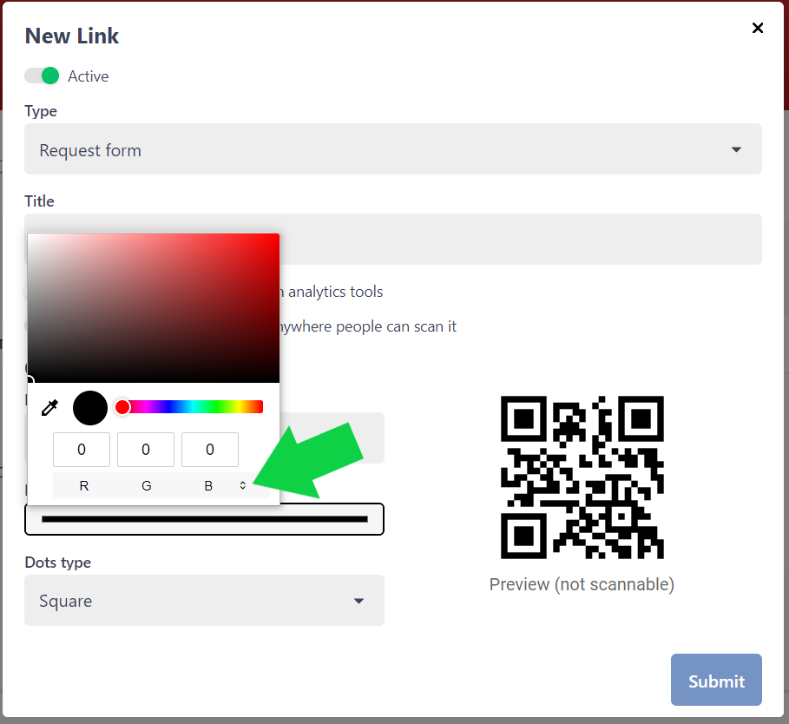Edit the B value field

point(210,450)
